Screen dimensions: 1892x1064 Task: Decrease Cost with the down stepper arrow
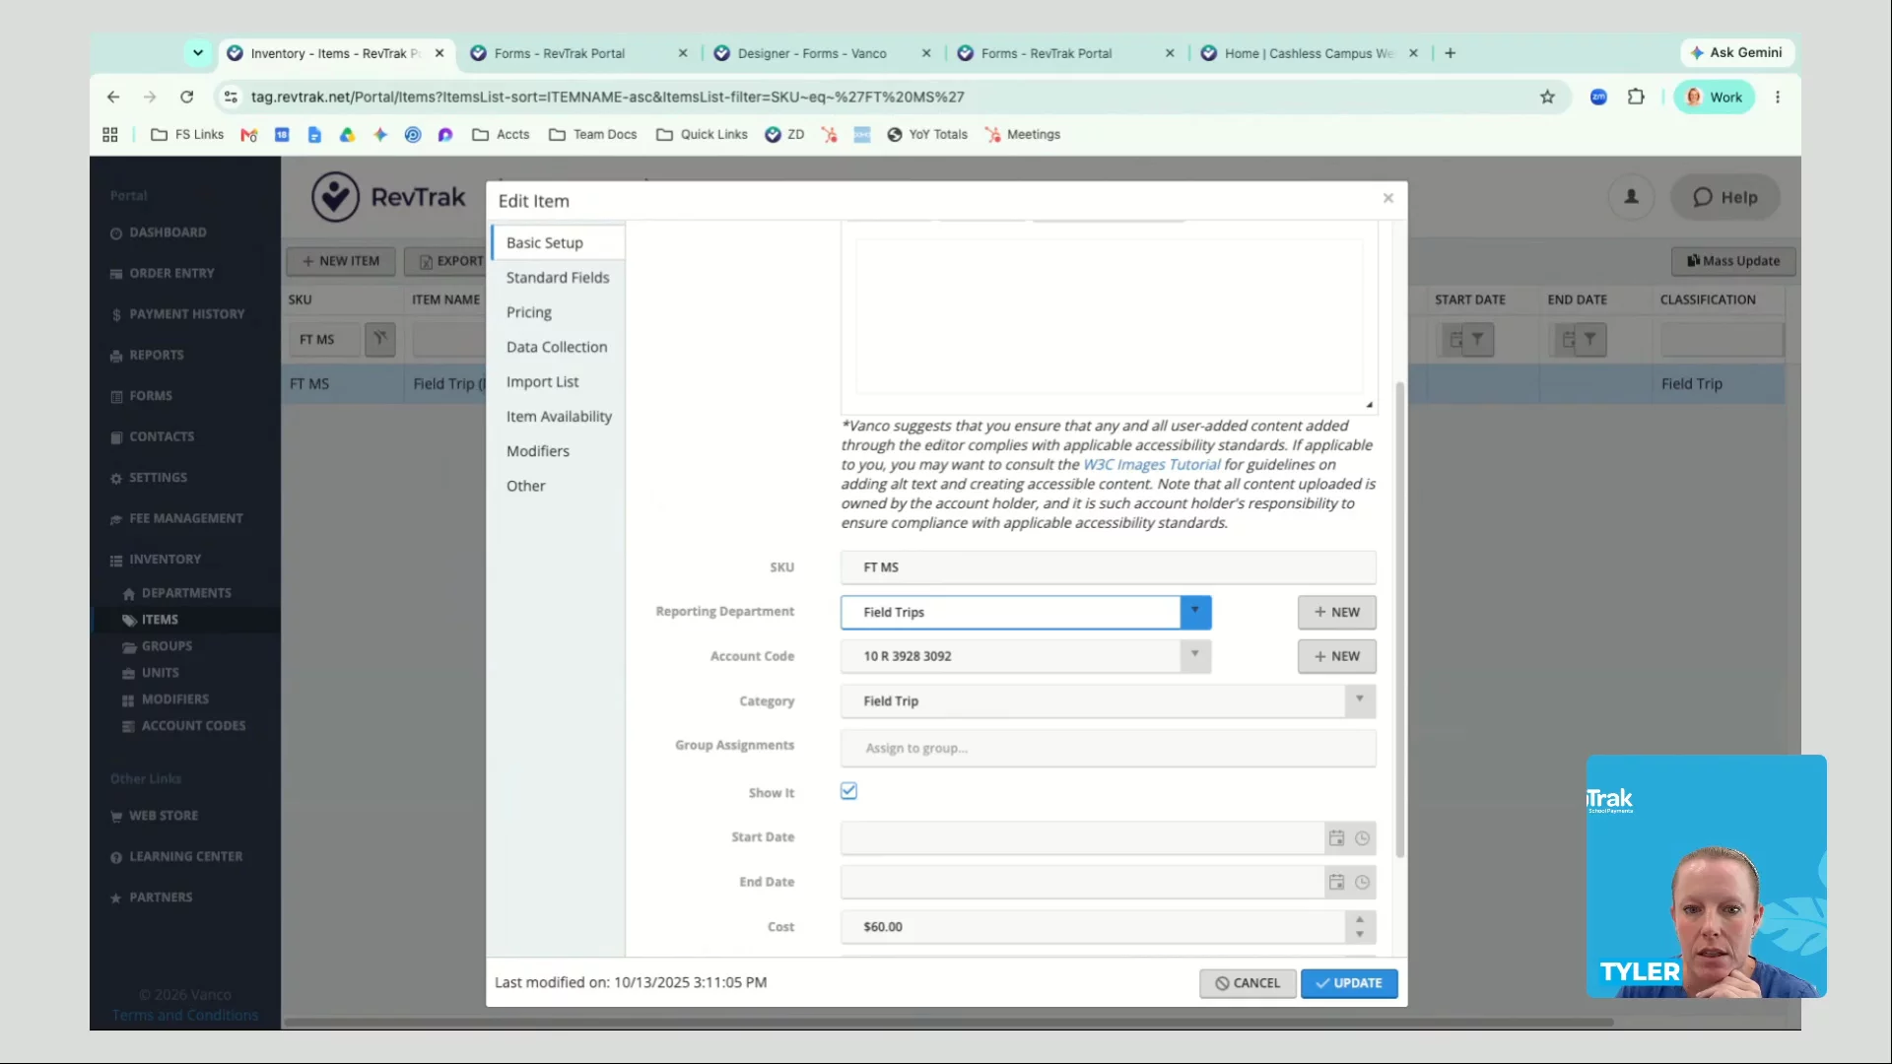point(1360,935)
